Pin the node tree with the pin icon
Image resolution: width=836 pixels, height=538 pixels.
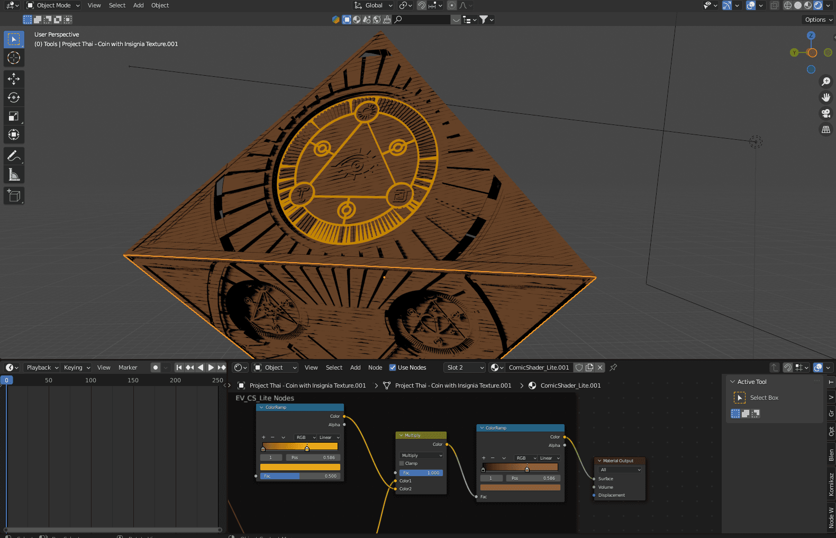613,367
